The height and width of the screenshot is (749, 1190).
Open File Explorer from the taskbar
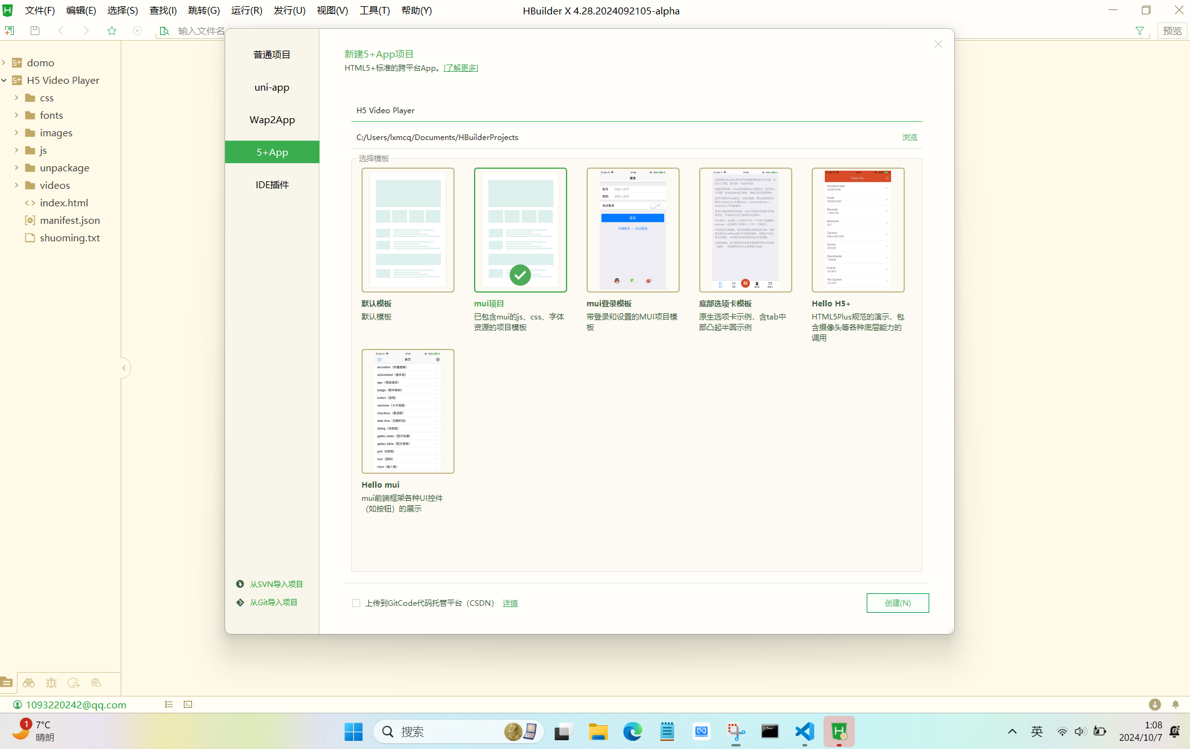(598, 731)
